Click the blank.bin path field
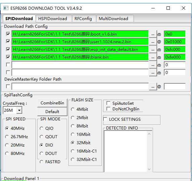 (x=80, y=57)
